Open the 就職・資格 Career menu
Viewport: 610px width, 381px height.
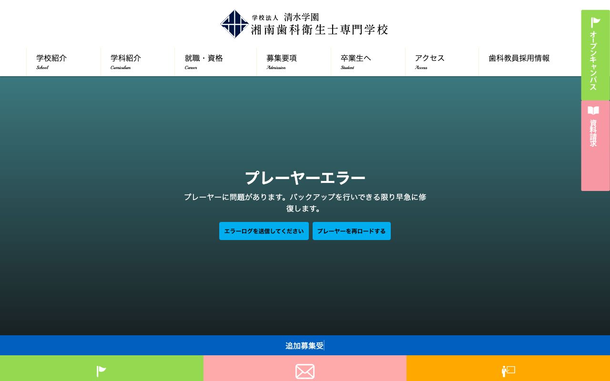(203, 61)
